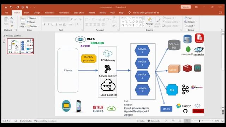Viewport: 226px width, 127px height.
Task: Toggle Italic formatting
Action: point(48,24)
